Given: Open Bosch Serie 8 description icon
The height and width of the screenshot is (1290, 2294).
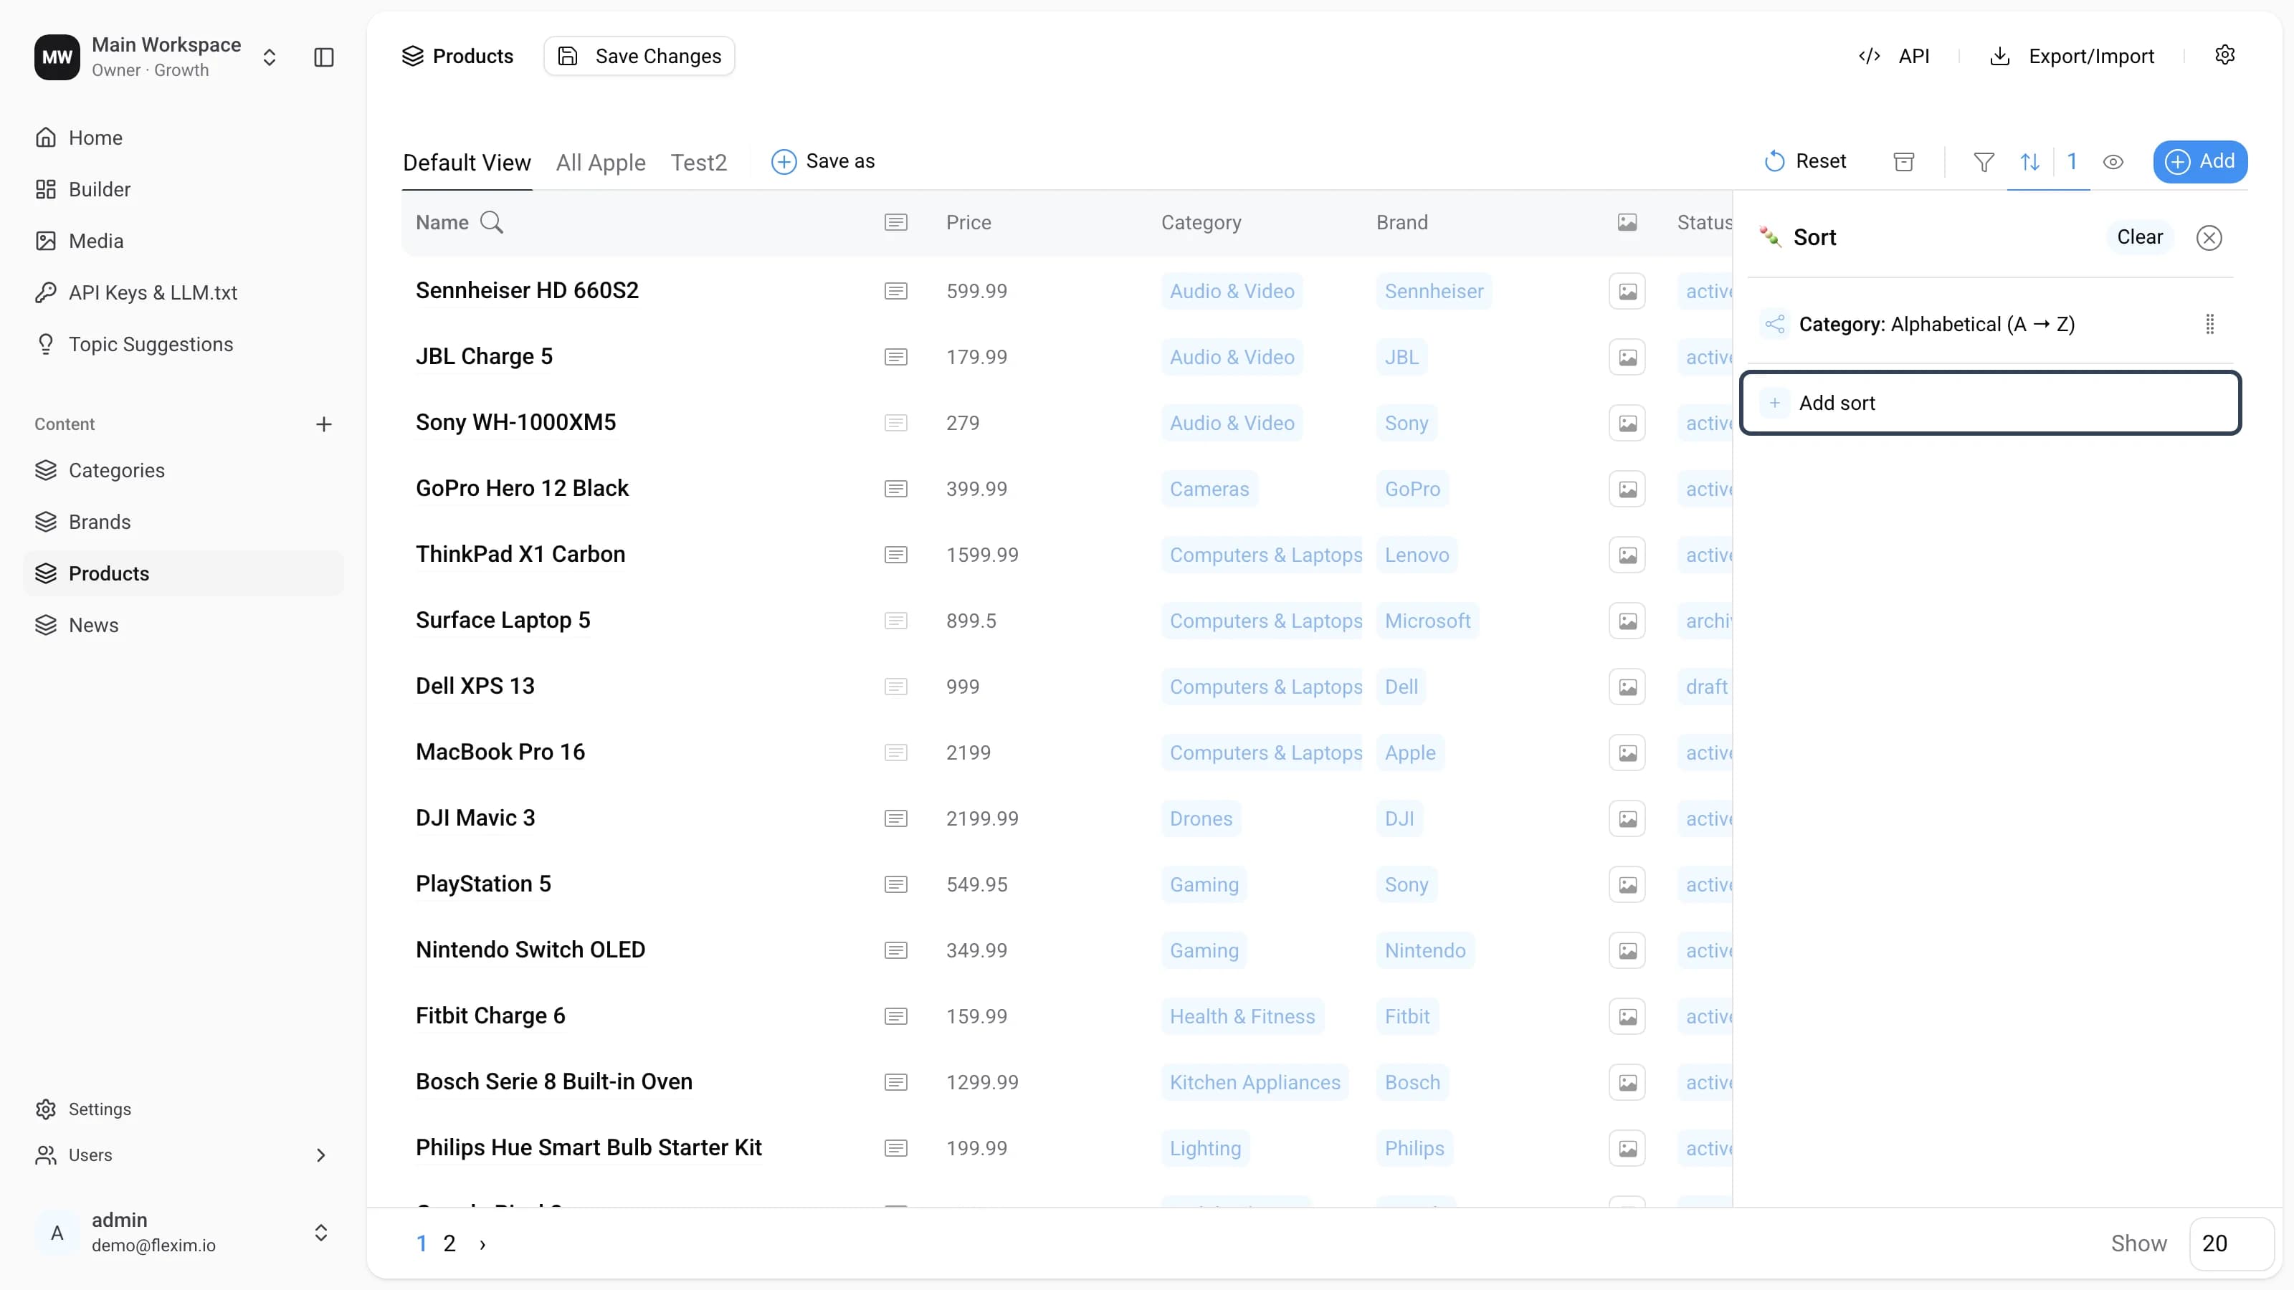Looking at the screenshot, I should (x=896, y=1081).
